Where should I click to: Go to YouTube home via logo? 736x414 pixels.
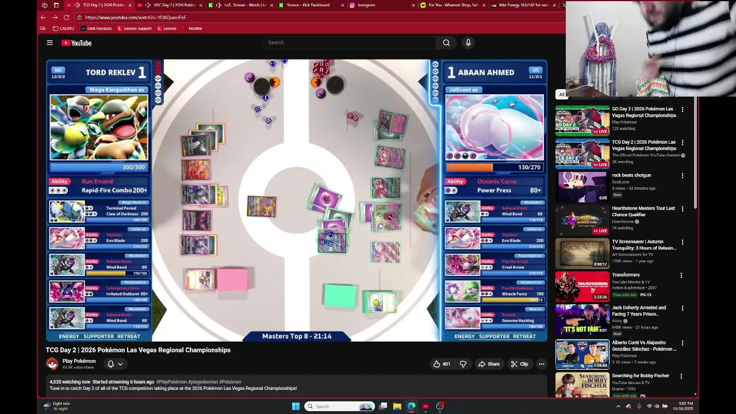76,43
